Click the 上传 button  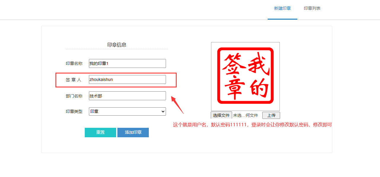[271, 115]
